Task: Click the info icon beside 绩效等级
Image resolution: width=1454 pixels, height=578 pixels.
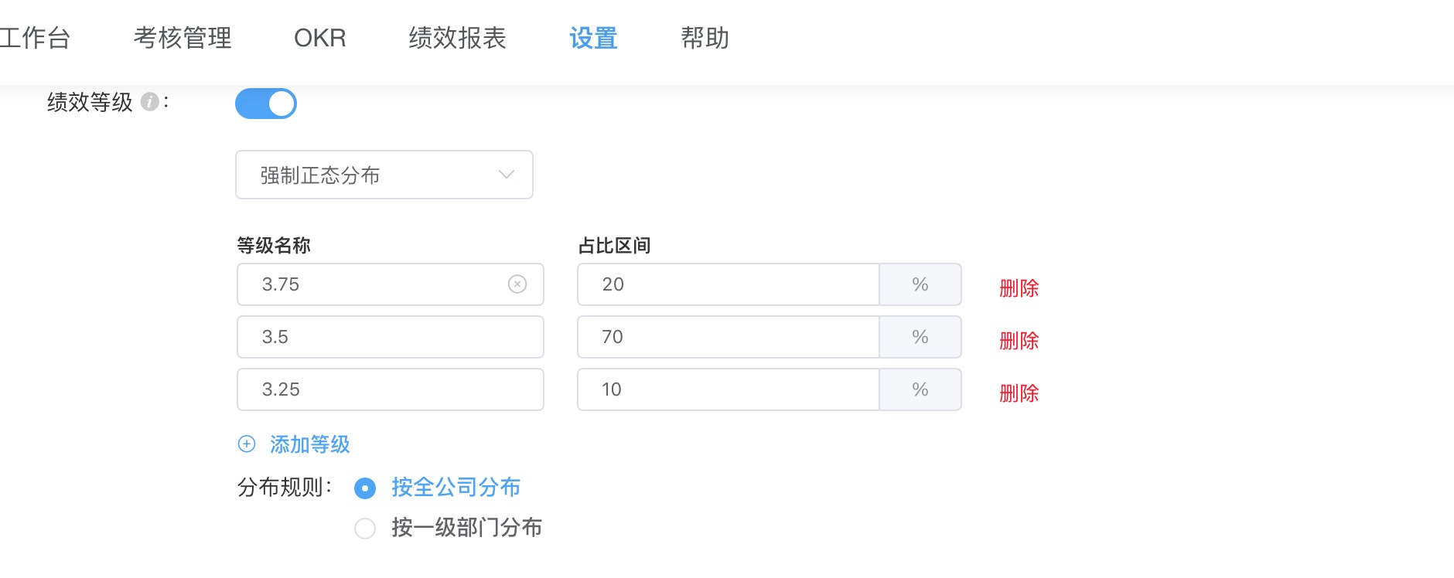Action: (x=150, y=100)
